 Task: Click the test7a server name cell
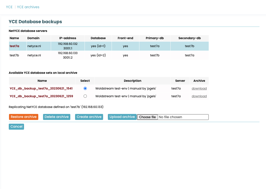coord(14,46)
